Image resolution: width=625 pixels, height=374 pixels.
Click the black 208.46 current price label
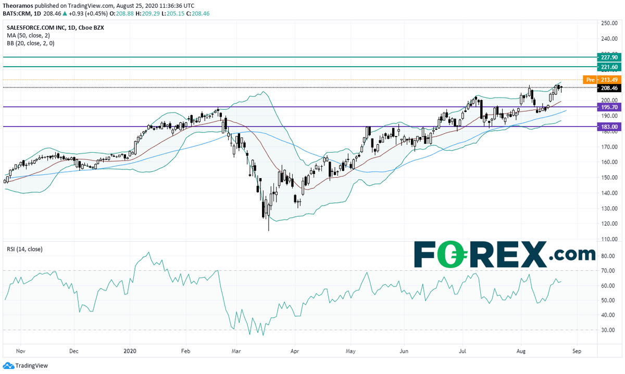tap(608, 89)
